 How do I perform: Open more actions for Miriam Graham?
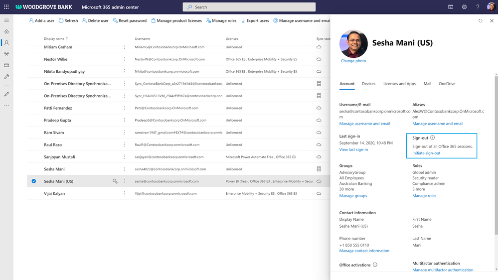125,47
